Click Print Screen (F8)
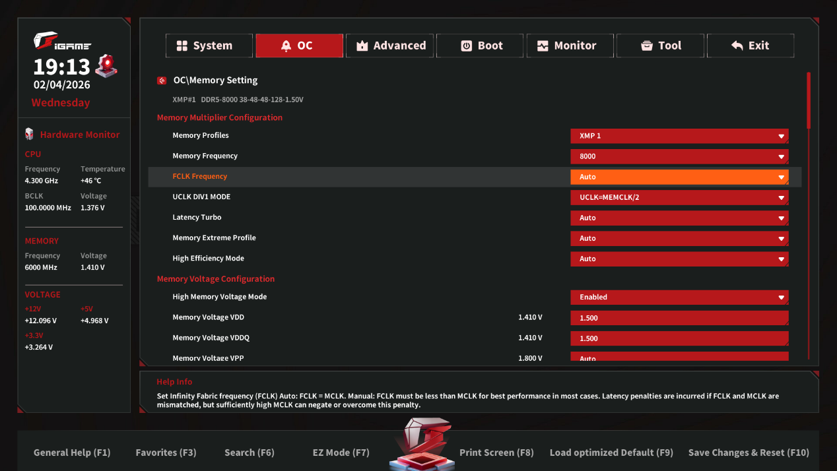This screenshot has height=471, width=837. coord(496,453)
